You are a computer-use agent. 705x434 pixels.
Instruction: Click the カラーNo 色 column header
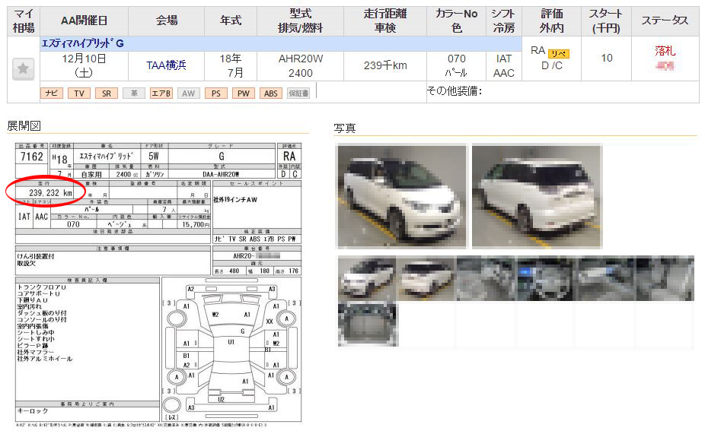click(456, 21)
